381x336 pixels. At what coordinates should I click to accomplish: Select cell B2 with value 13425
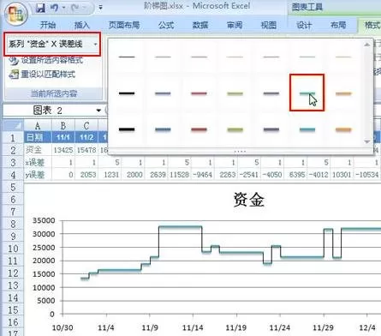(x=63, y=150)
